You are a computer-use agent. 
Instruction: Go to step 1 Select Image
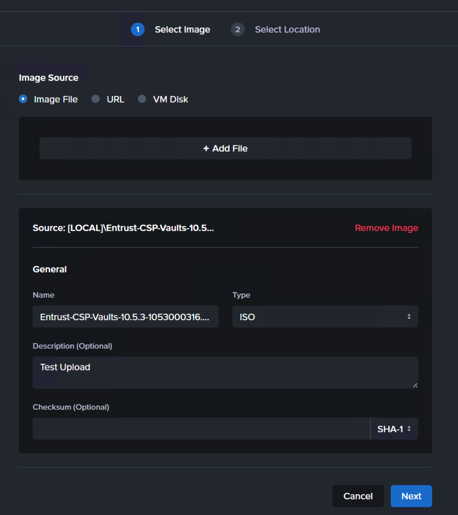pyautogui.click(x=171, y=30)
